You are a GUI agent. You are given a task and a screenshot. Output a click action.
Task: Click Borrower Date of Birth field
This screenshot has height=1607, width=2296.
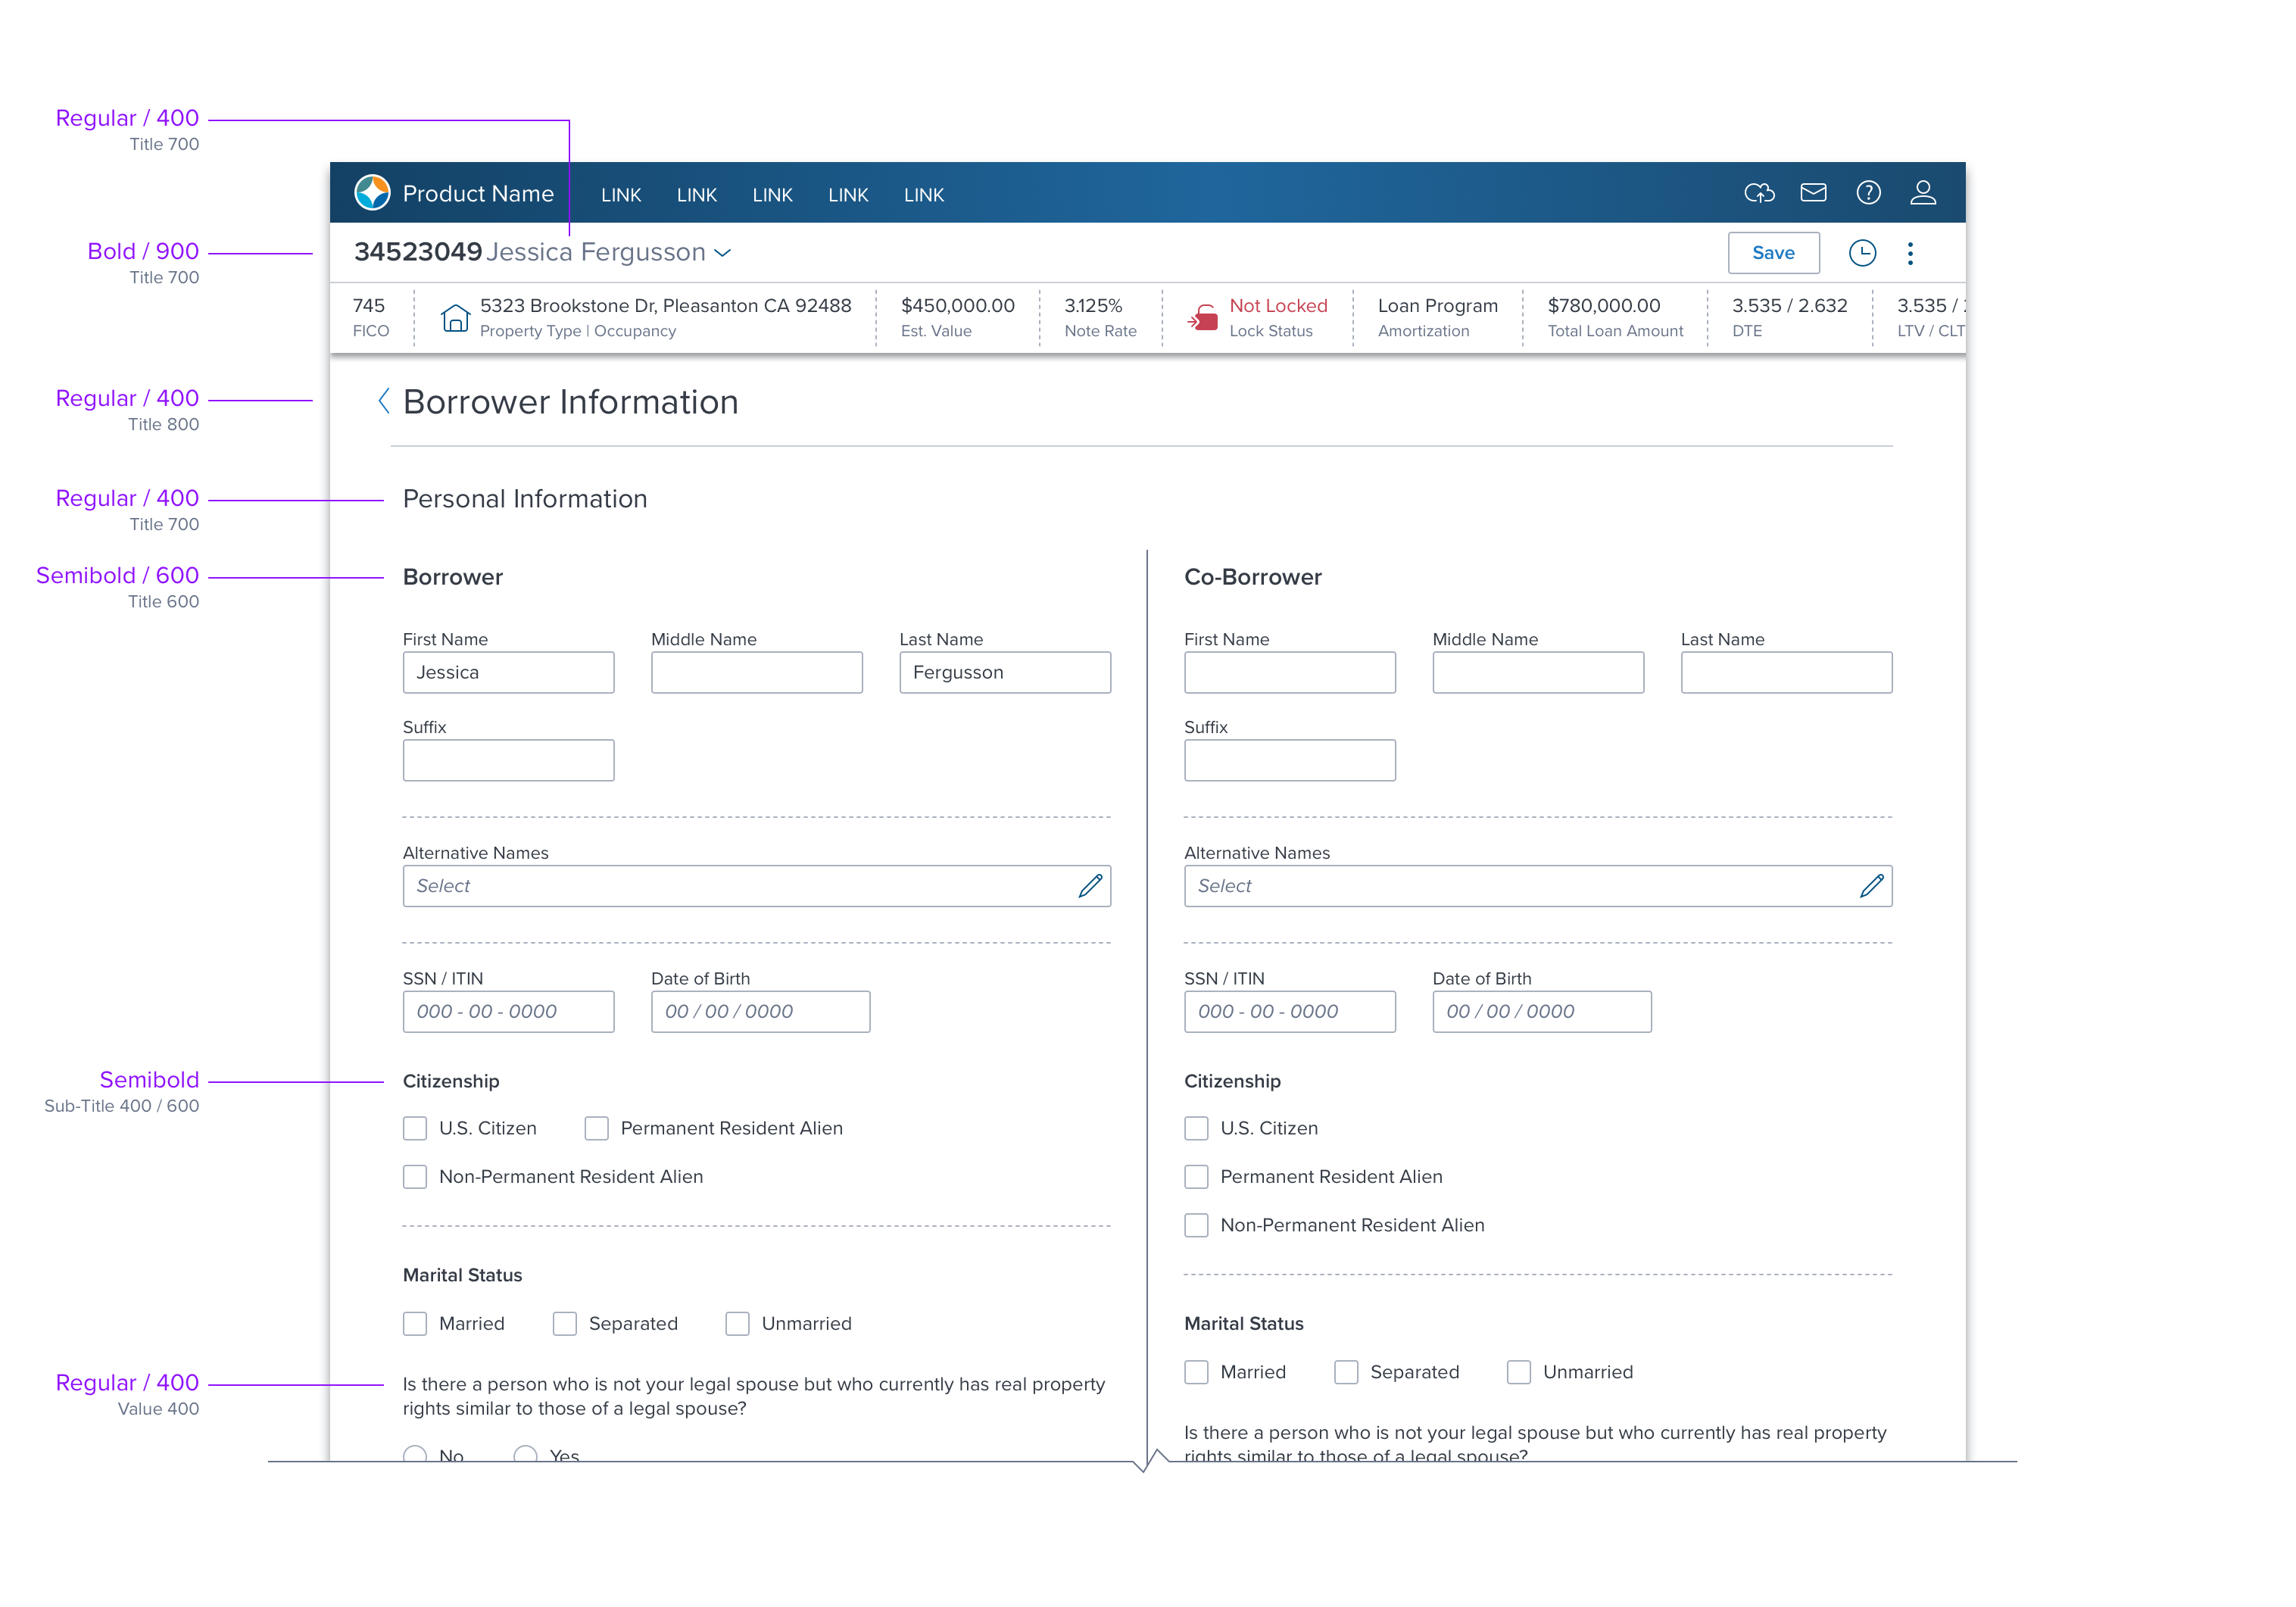760,1012
